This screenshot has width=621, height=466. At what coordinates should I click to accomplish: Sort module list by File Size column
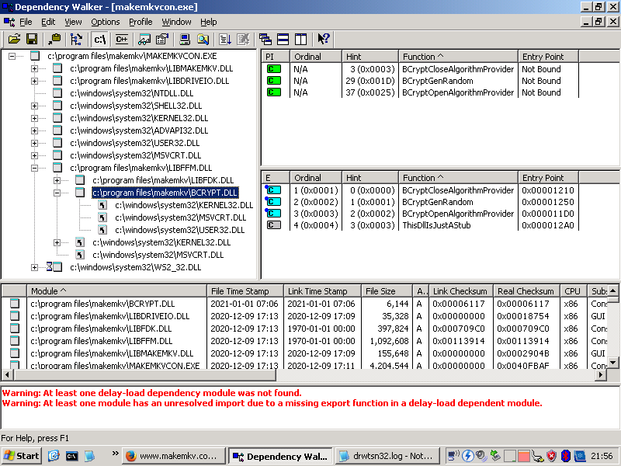387,291
